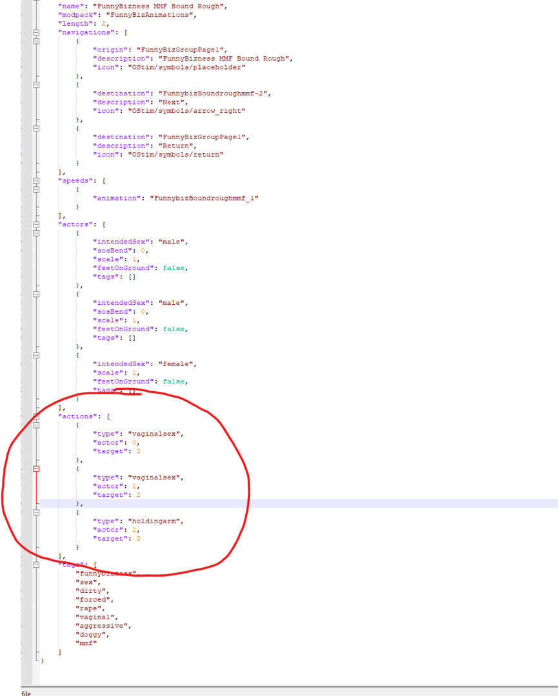Viewport: 558px width, 696px height.
Task: Place cursor on the "name" line
Action: coord(143,6)
